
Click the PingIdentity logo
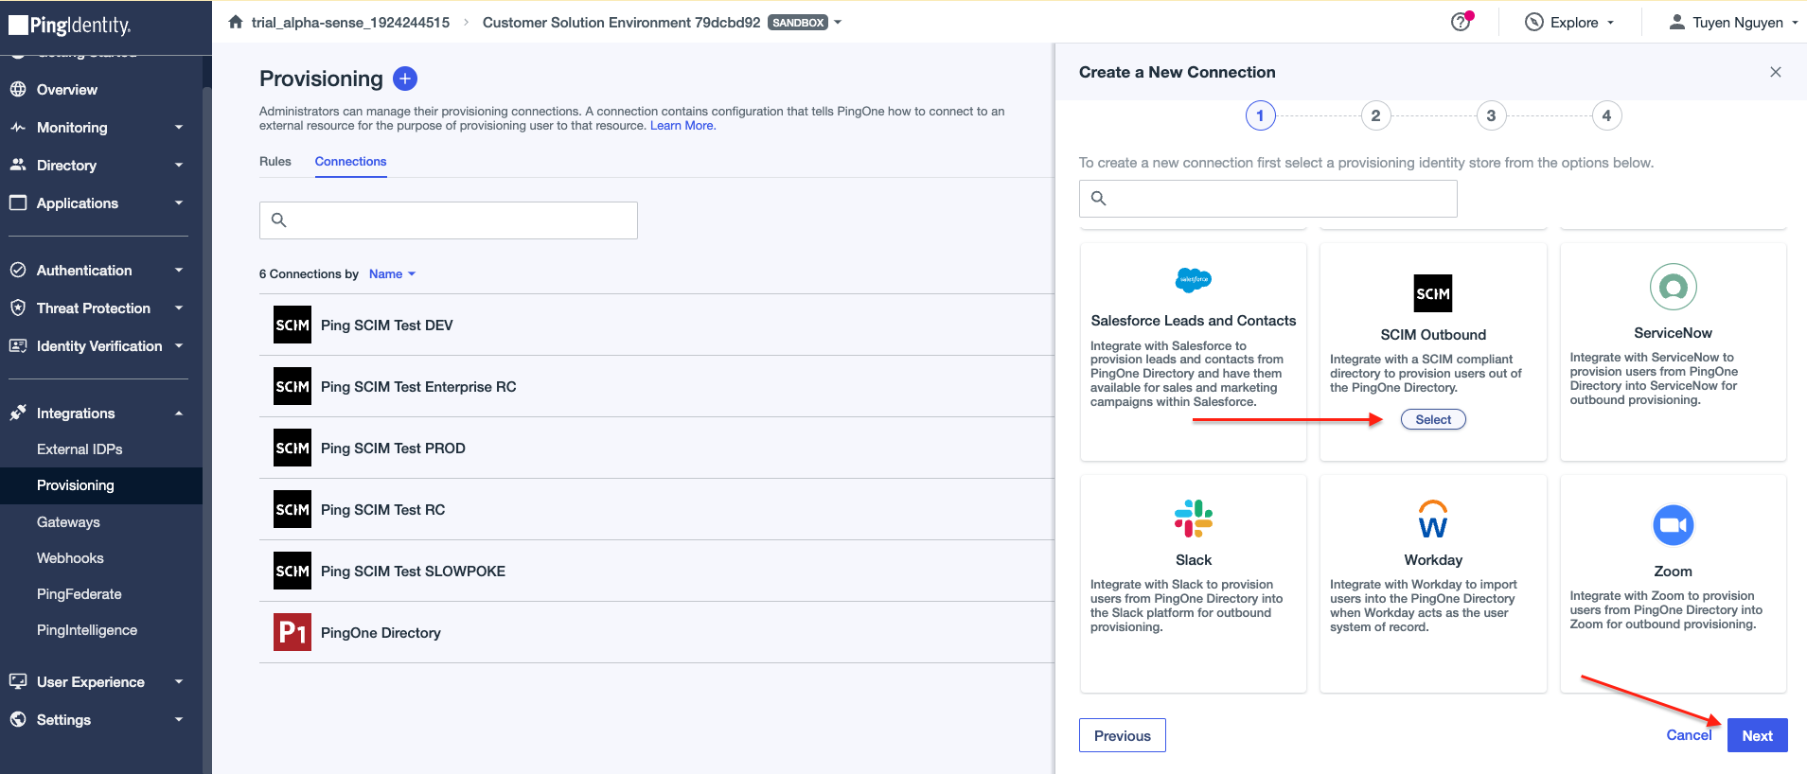point(70,25)
